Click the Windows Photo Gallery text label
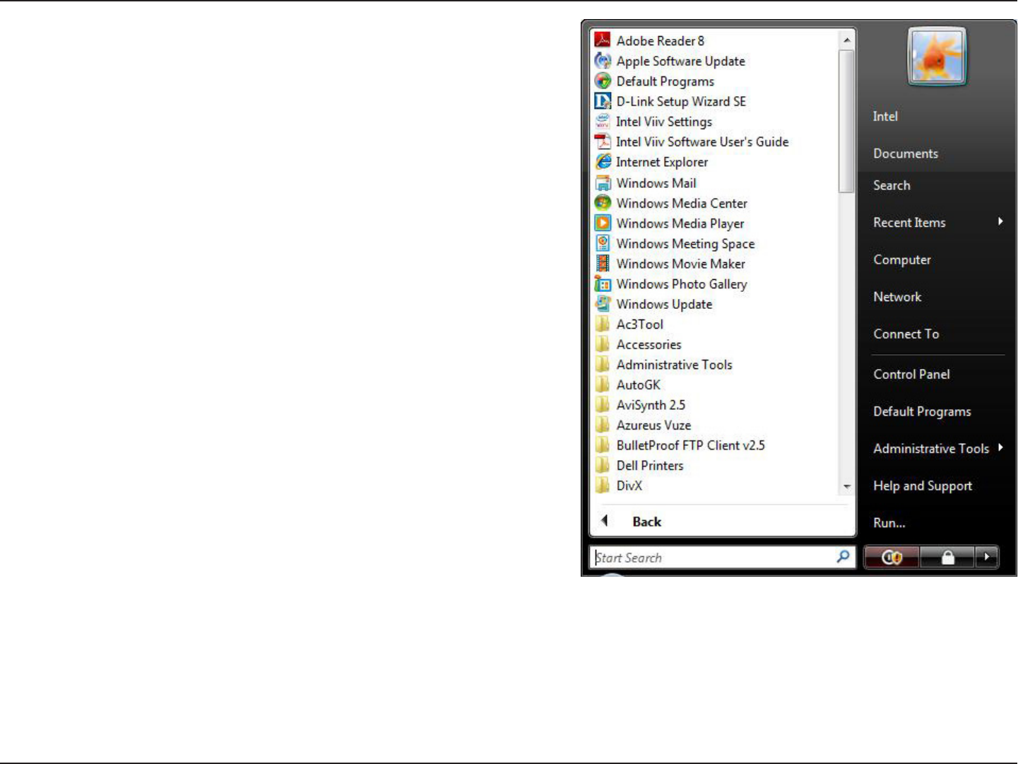The height and width of the screenshot is (764, 1018). tap(682, 284)
